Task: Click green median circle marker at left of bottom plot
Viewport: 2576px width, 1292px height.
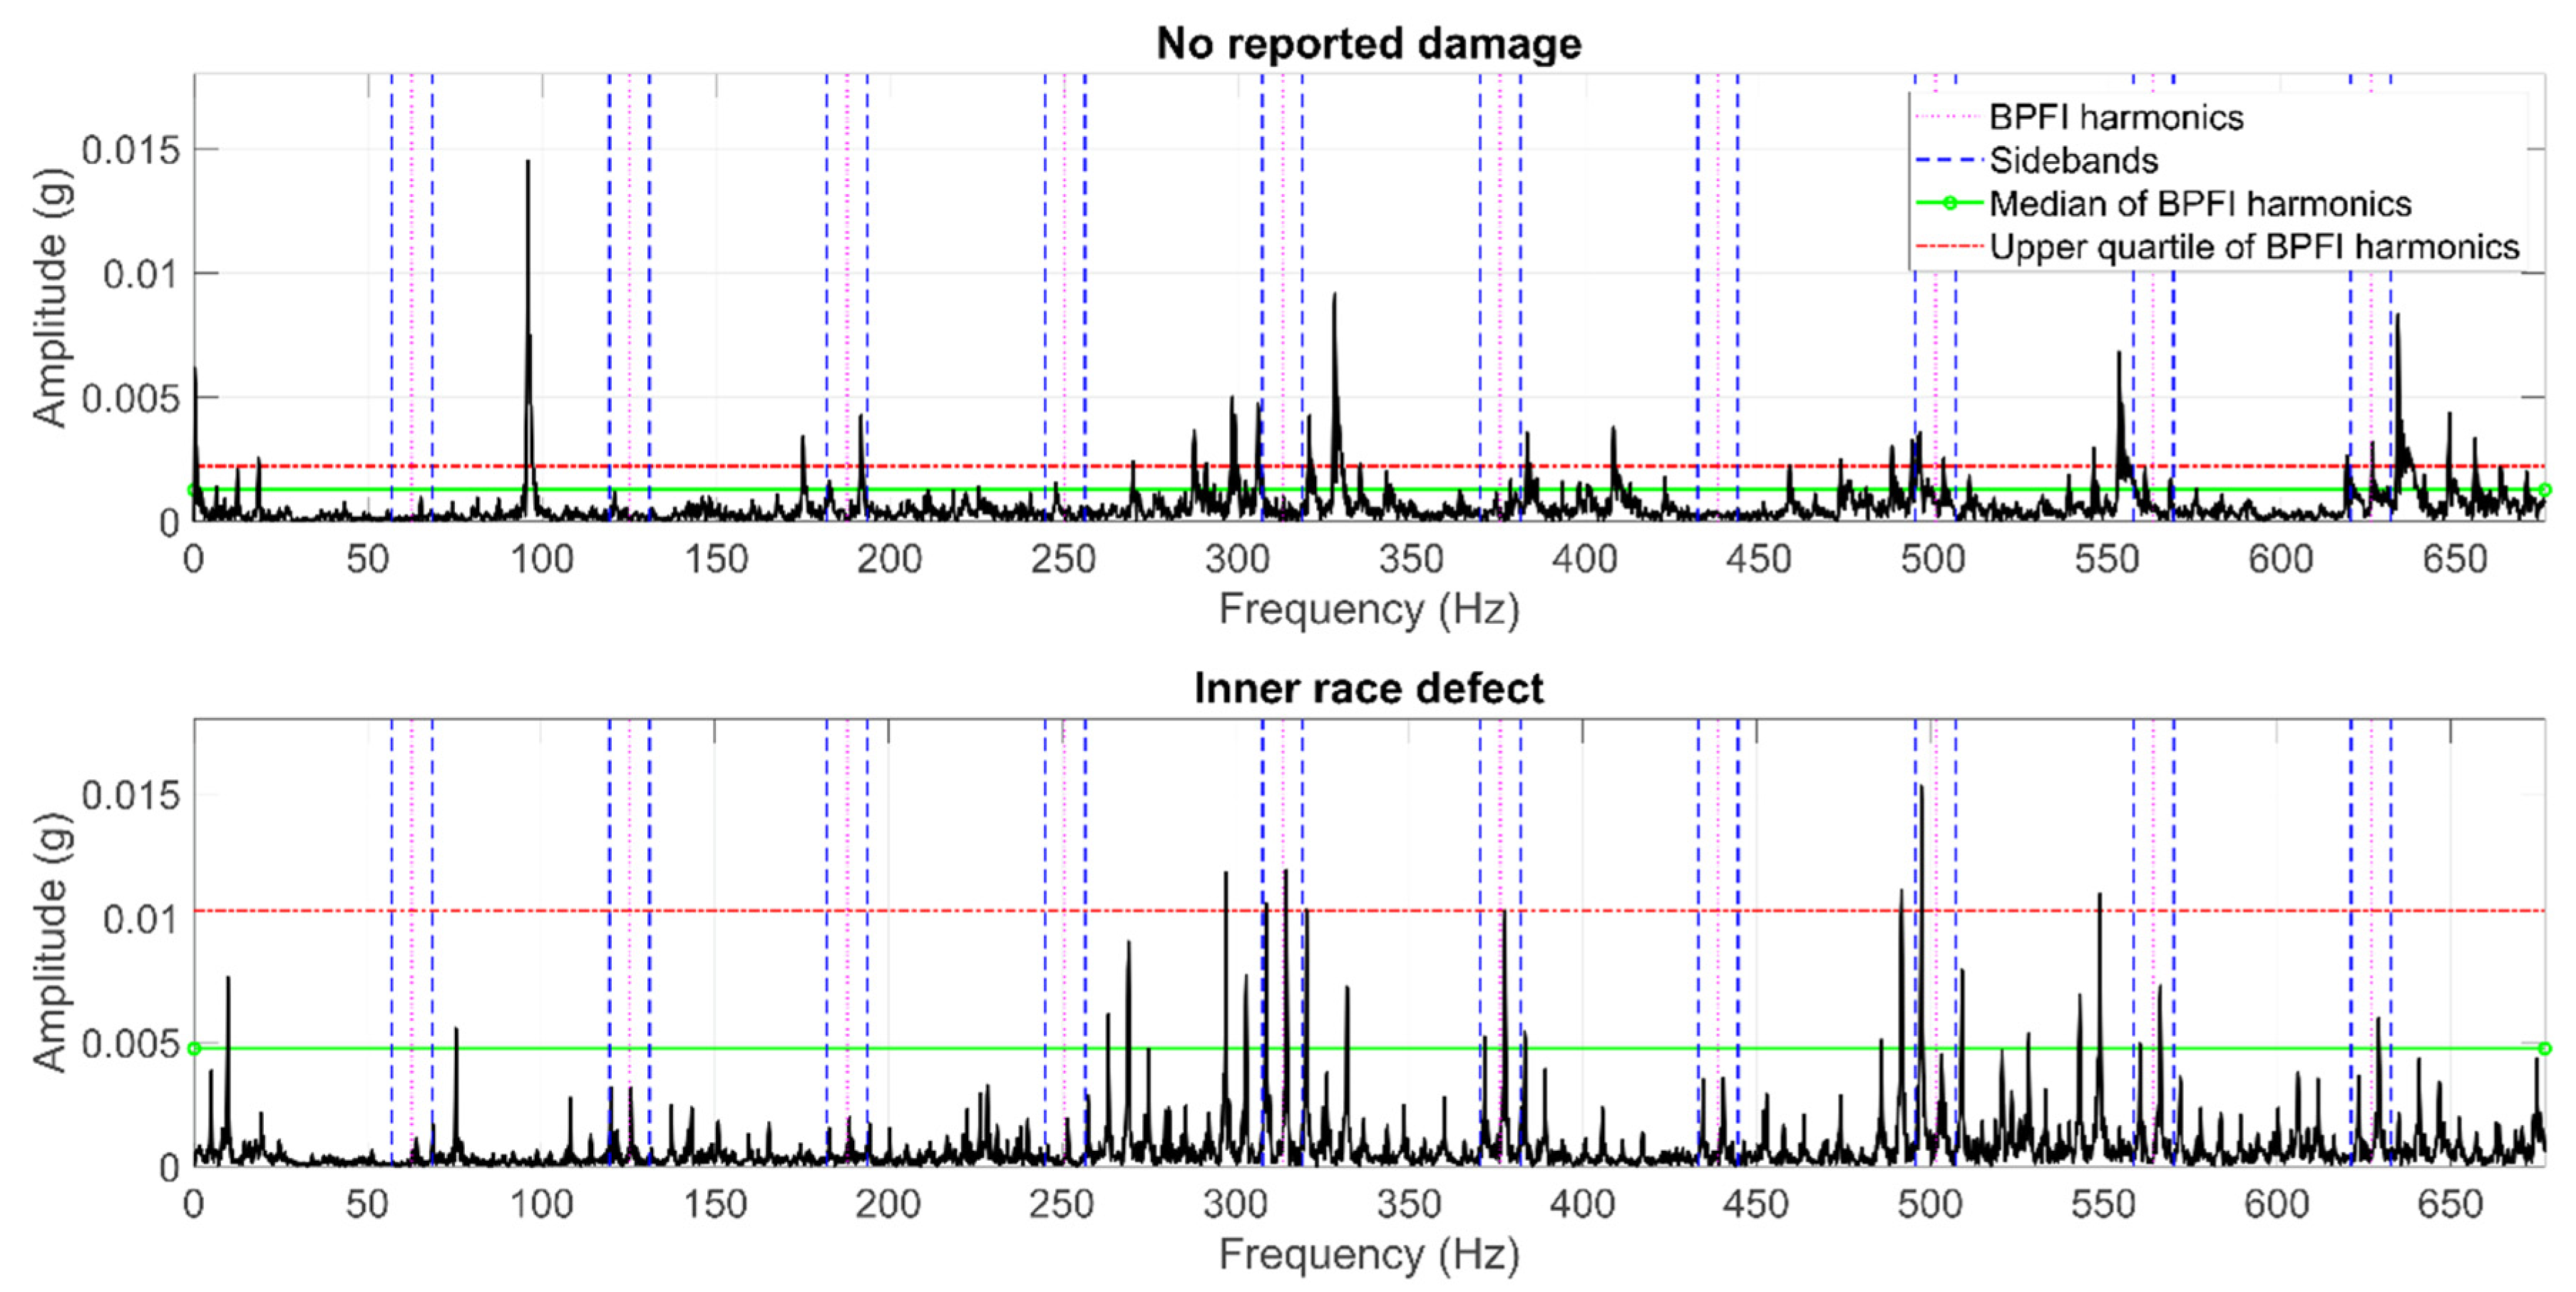Action: pyautogui.click(x=194, y=1048)
